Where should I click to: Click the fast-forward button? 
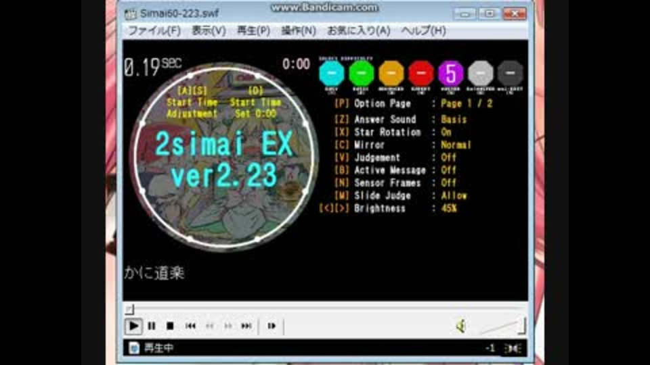pyautogui.click(x=228, y=326)
